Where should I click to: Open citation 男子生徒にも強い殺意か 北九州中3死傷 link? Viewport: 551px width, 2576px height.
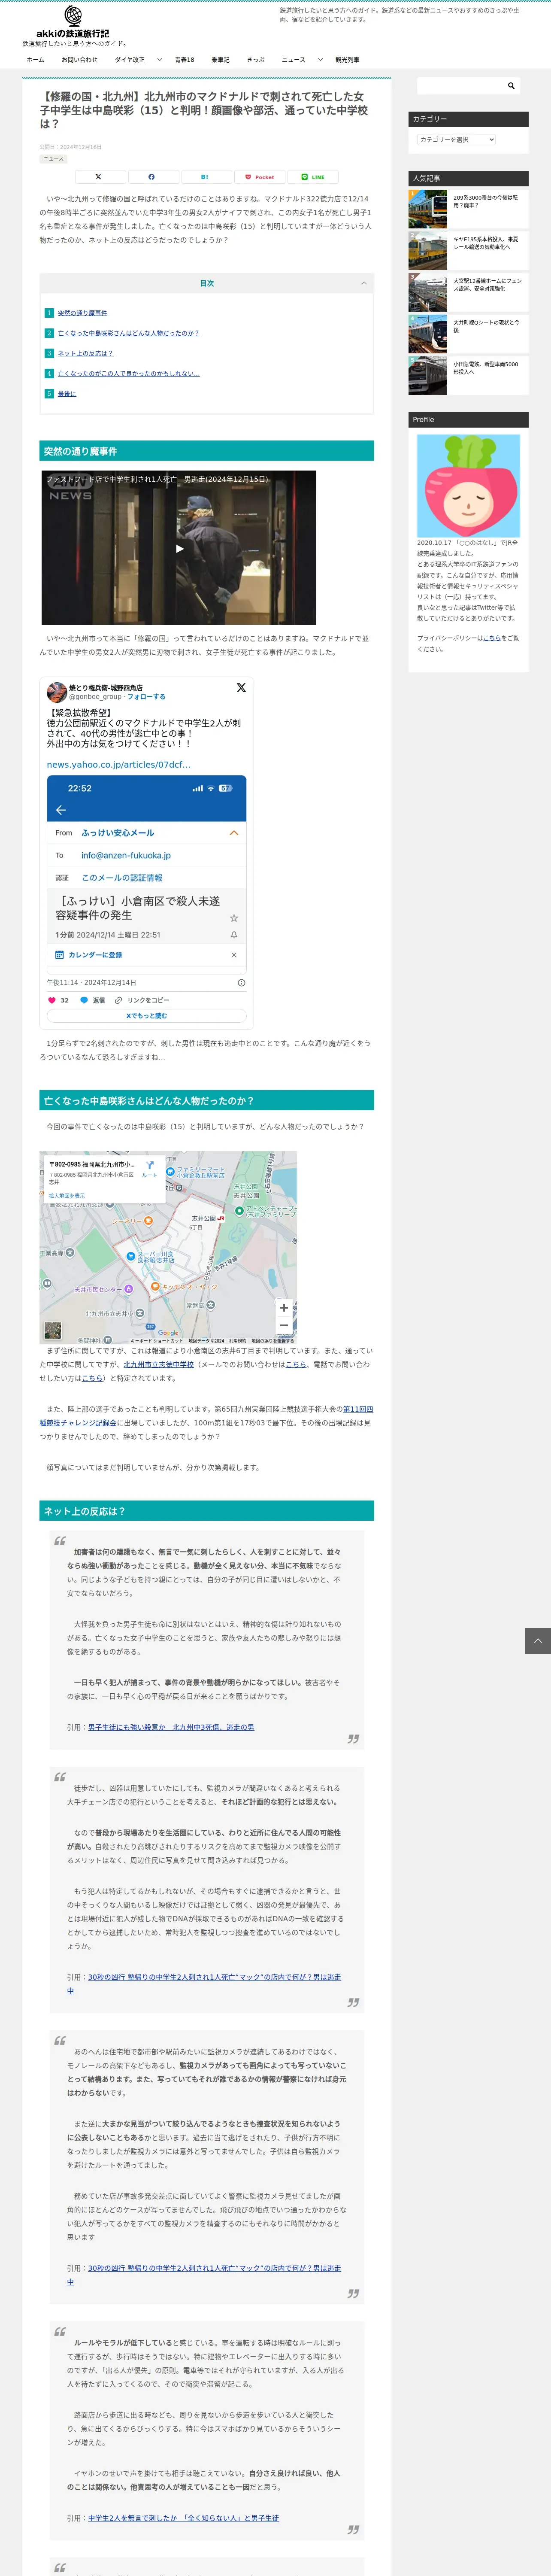pyautogui.click(x=171, y=1727)
